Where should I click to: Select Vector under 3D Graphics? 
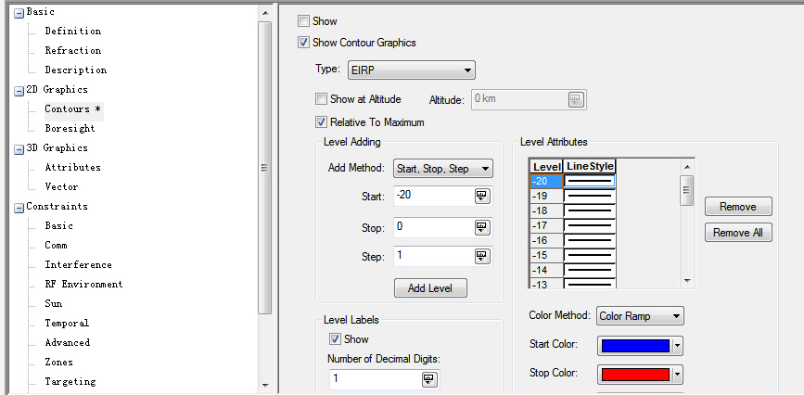[61, 186]
